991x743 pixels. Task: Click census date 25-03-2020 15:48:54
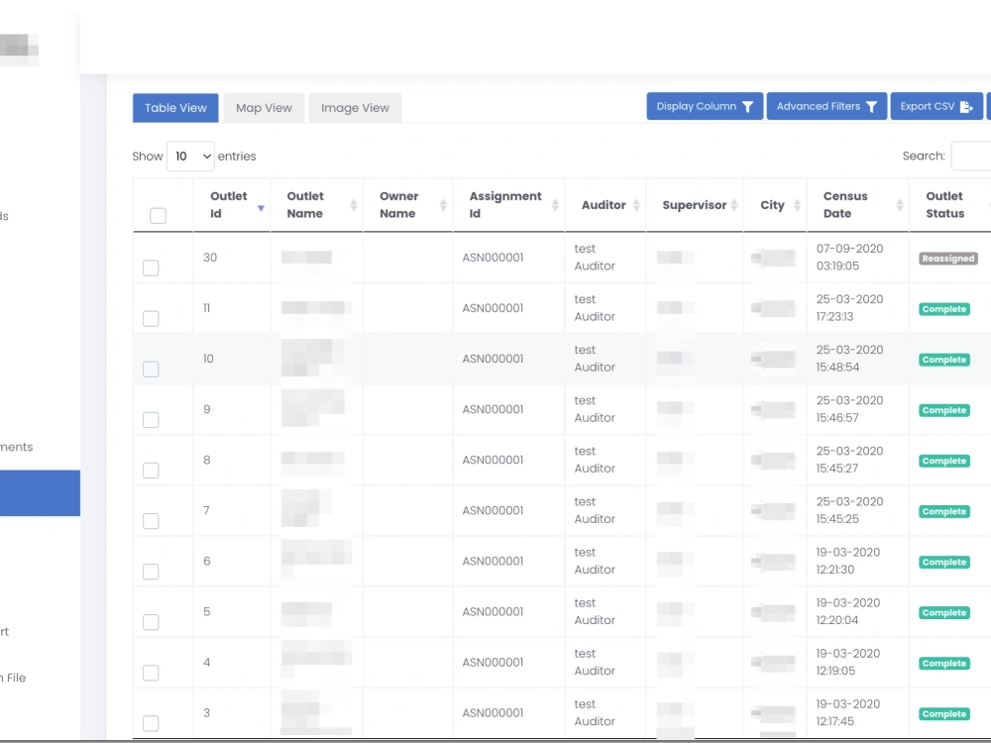(849, 359)
